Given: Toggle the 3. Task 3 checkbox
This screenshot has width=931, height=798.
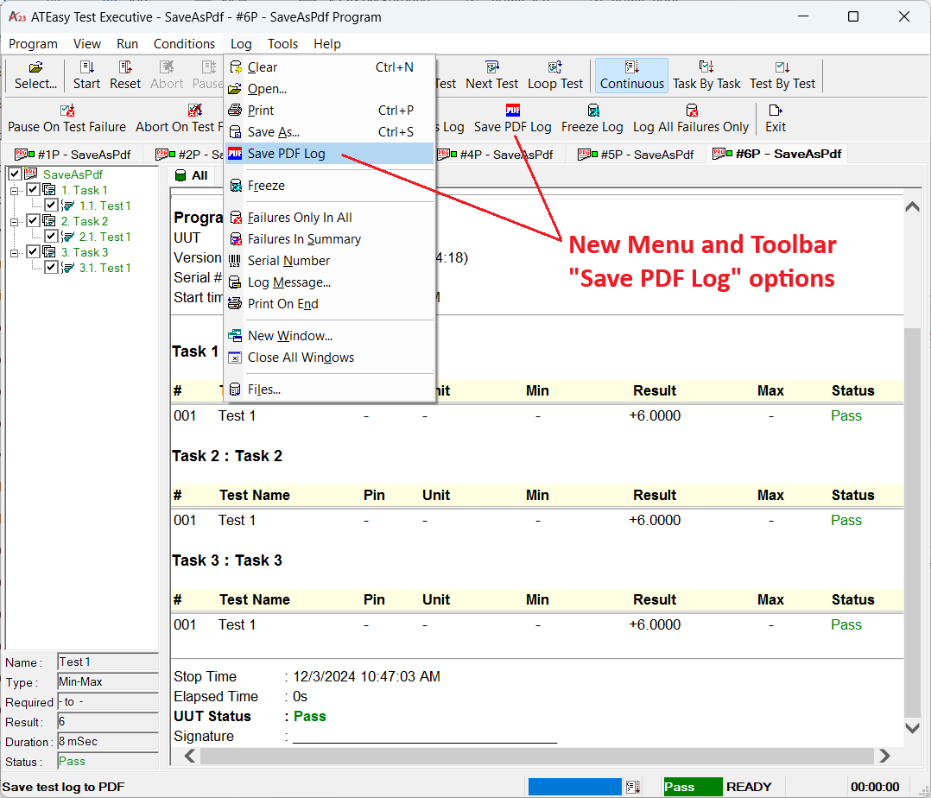Looking at the screenshot, I should [33, 252].
